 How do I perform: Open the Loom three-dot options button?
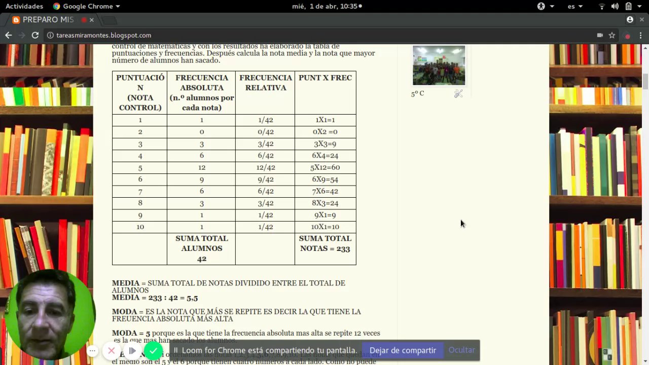(x=92, y=351)
